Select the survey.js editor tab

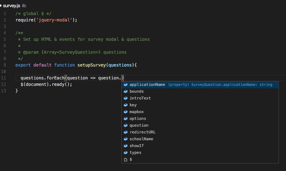[11, 6]
